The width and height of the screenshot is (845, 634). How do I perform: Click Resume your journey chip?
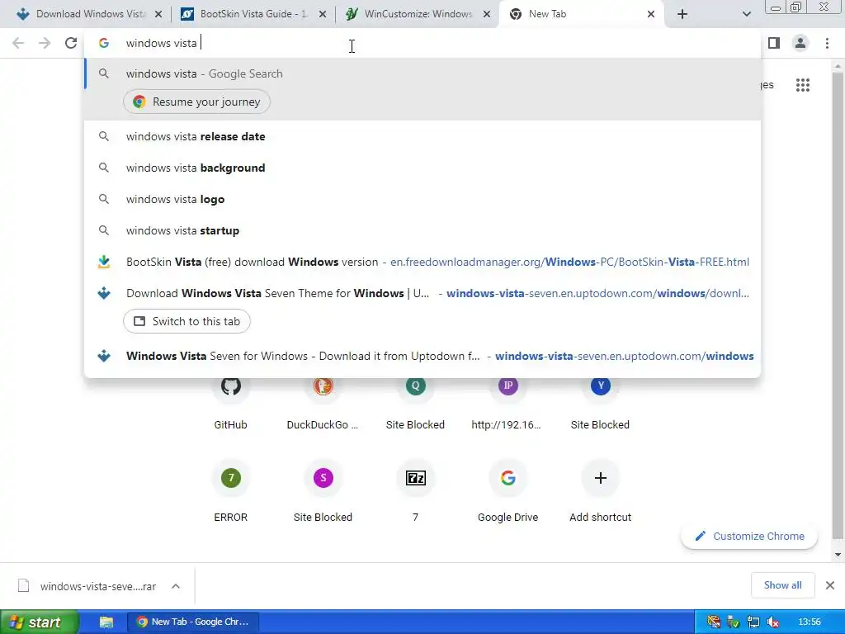tap(196, 102)
